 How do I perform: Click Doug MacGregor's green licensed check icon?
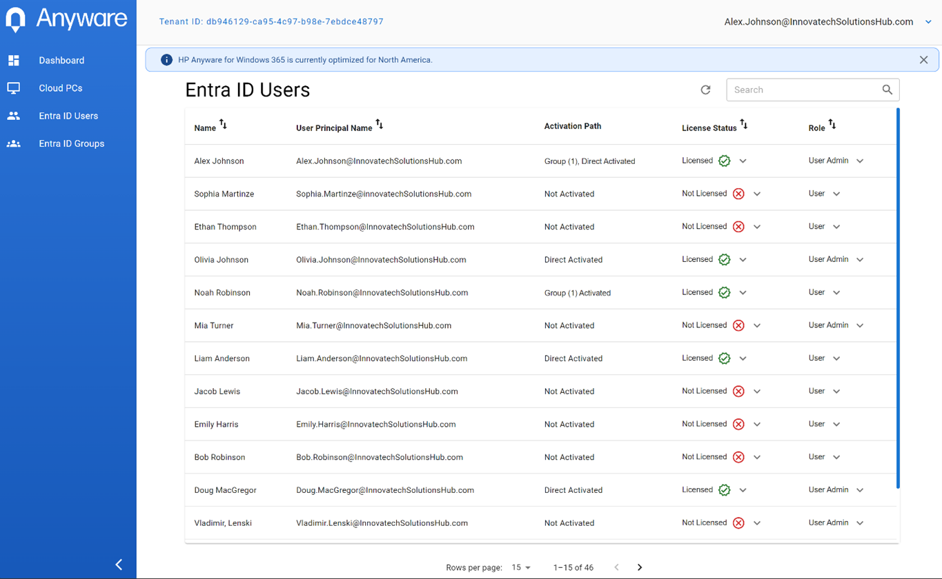click(724, 490)
